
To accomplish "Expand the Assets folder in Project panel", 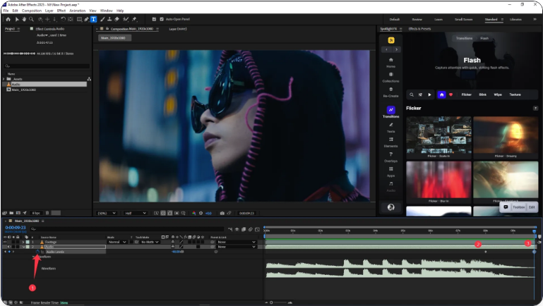I will coord(3,78).
